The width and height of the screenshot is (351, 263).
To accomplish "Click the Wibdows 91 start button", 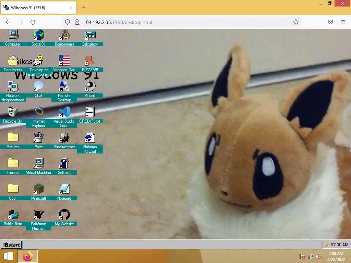I will pos(11,245).
